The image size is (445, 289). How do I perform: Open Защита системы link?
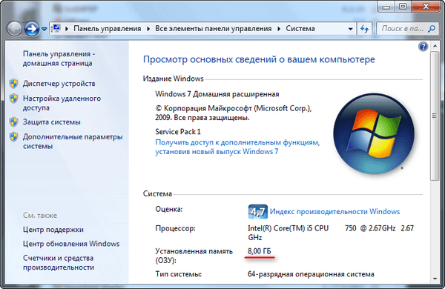pyautogui.click(x=52, y=122)
